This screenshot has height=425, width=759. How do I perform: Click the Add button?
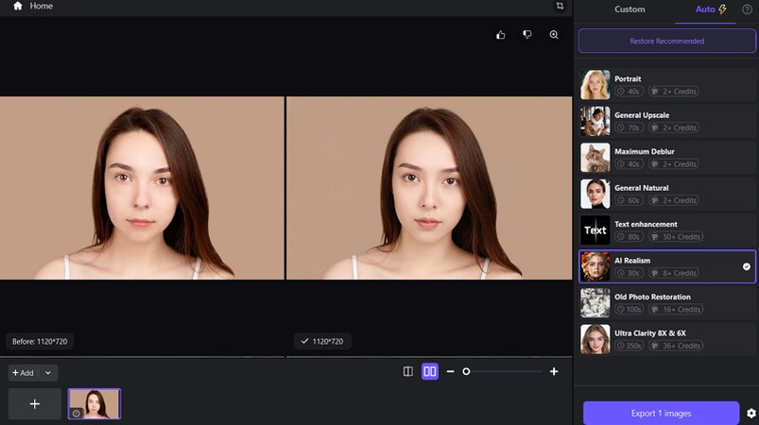(x=23, y=373)
